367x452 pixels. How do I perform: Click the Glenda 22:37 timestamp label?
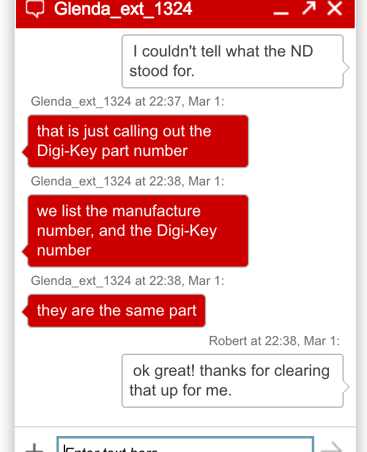pos(128,102)
